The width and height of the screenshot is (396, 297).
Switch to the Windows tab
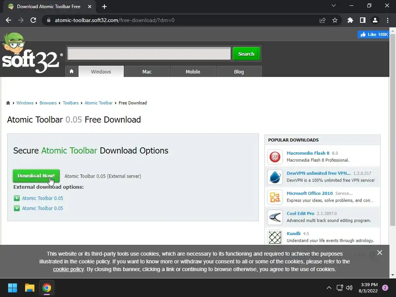101,72
